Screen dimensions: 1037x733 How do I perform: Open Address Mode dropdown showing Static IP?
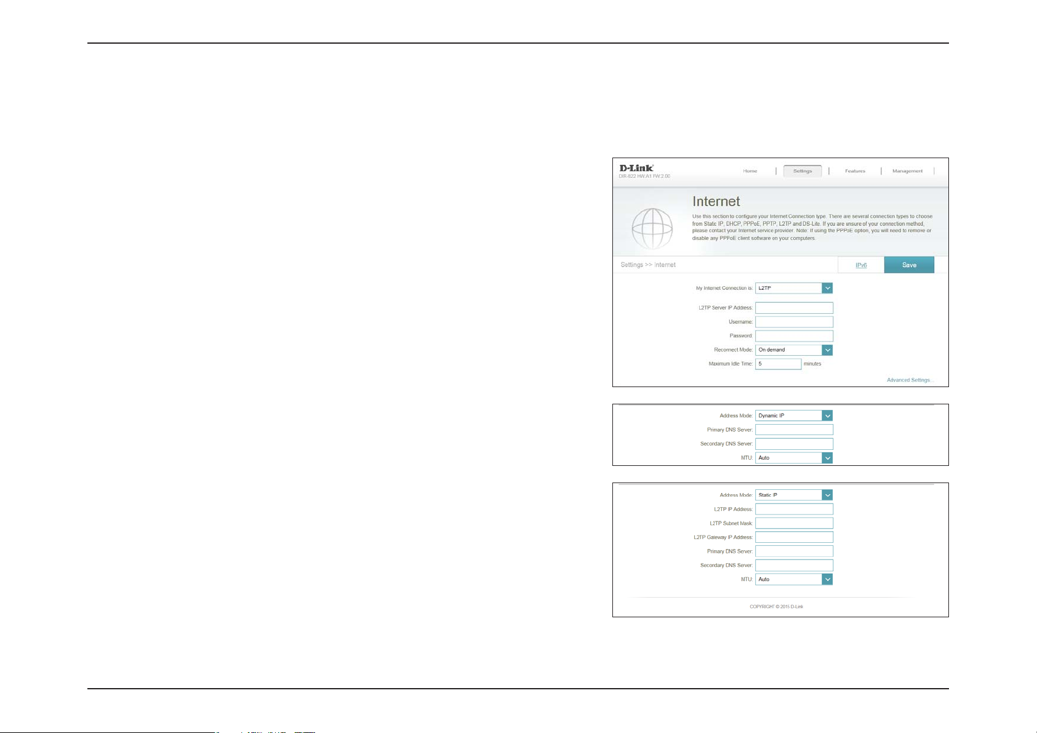point(794,495)
